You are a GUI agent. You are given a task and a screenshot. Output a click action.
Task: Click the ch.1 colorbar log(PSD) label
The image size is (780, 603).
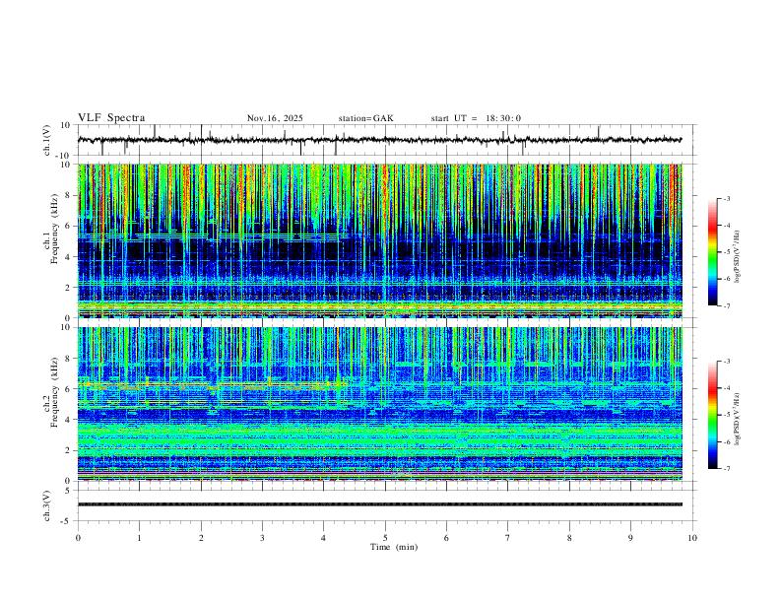(737, 256)
